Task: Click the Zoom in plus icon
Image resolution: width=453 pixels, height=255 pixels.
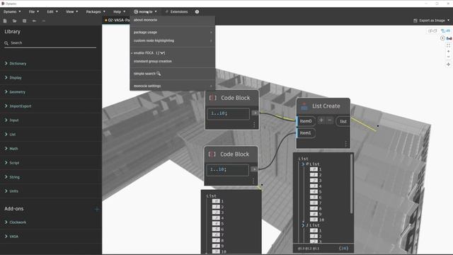Action: click(x=448, y=51)
